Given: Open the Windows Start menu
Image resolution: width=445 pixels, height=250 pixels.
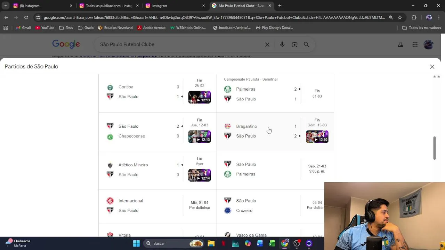Looking at the screenshot, I should [136, 243].
